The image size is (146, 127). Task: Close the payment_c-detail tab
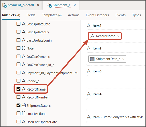(x=38, y=5)
